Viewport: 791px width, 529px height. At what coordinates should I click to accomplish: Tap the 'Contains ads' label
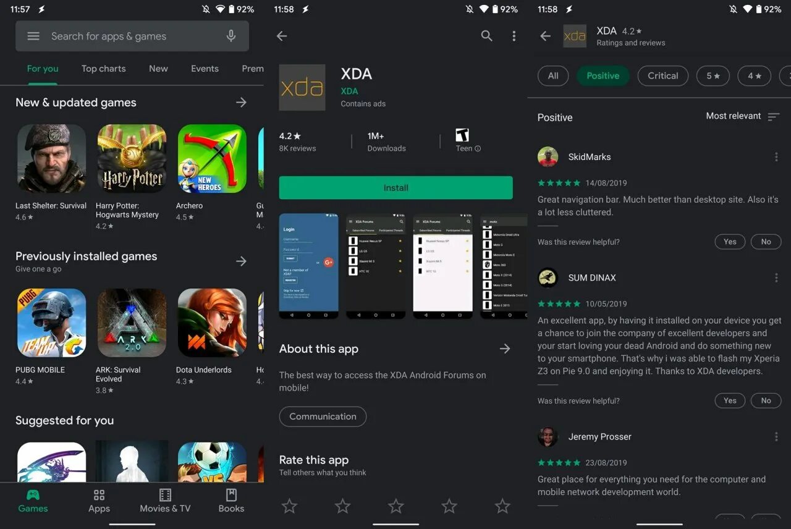[363, 104]
